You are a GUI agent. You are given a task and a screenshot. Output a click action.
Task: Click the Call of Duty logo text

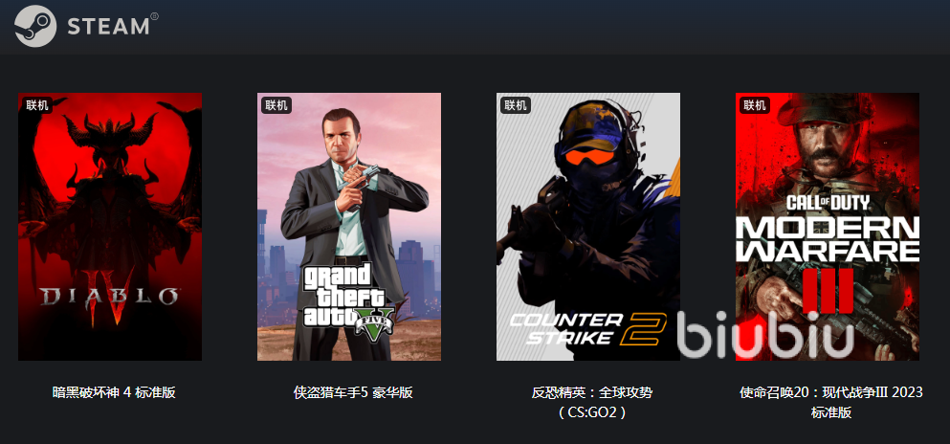828,202
